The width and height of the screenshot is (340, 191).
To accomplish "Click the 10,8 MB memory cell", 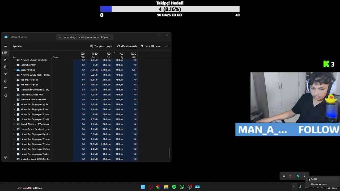I will point(94,144).
